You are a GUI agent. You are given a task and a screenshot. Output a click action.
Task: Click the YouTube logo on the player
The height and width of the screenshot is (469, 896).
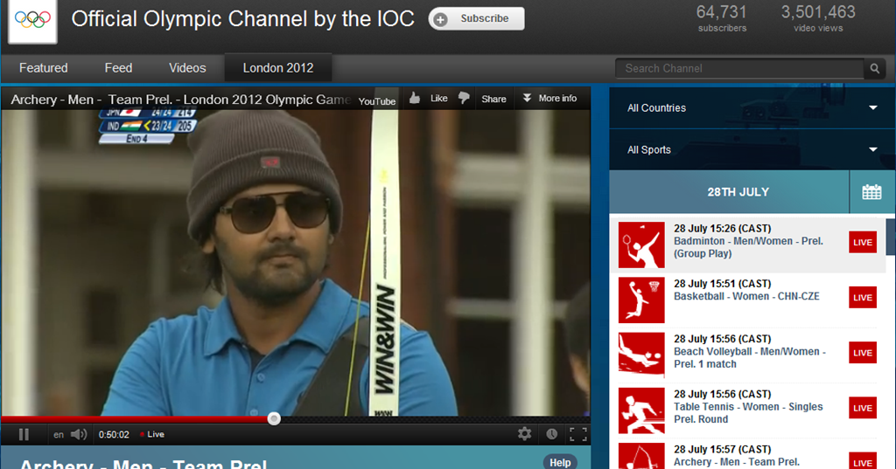coord(376,101)
